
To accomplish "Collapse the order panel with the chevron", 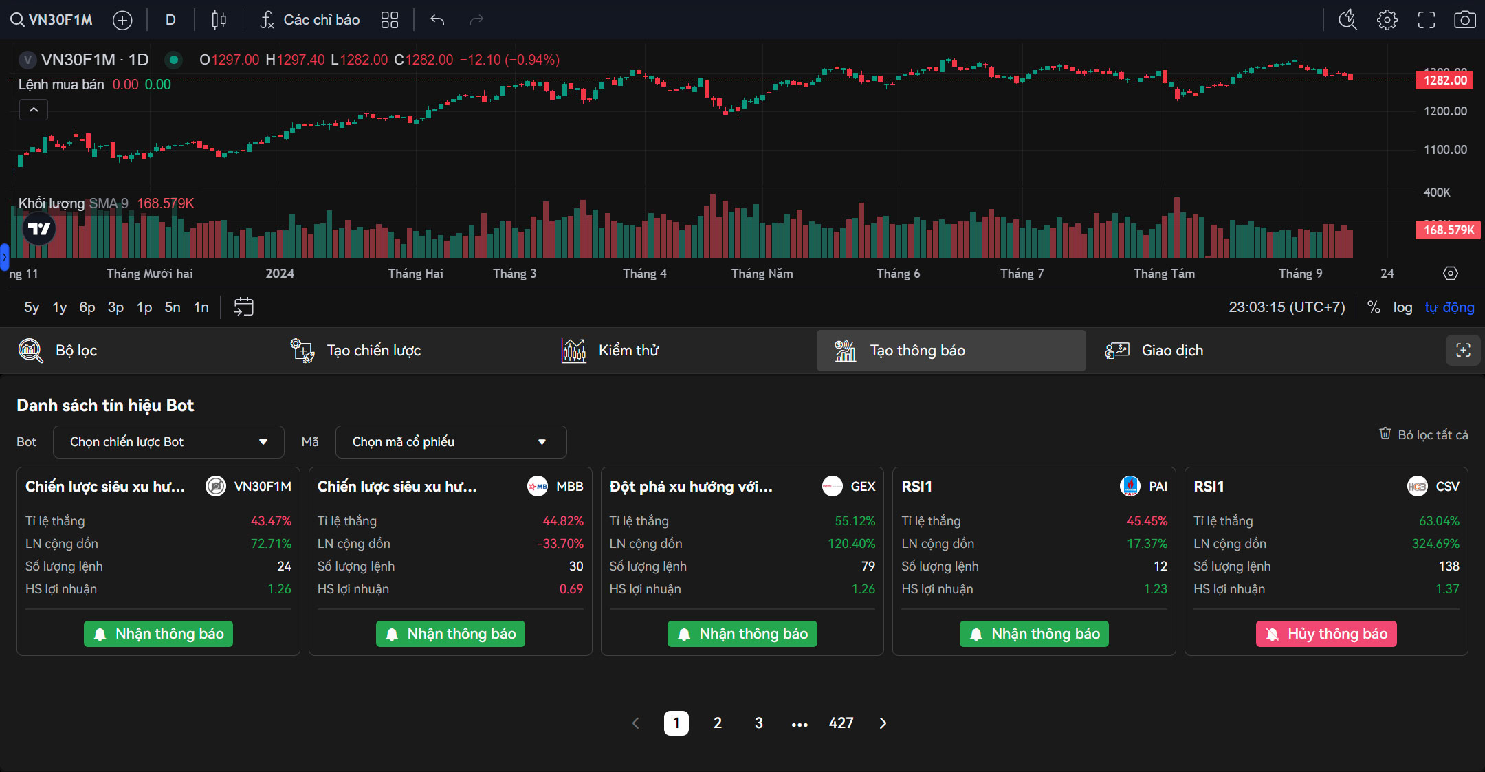I will click(x=33, y=109).
